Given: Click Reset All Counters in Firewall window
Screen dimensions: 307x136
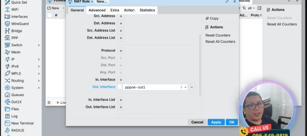Looking at the screenshot, I should click(282, 24).
